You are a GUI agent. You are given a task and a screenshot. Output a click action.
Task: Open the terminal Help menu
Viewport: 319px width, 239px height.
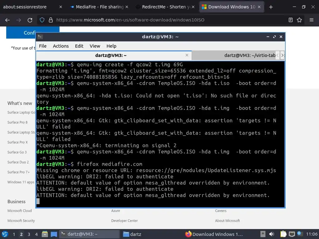point(111,46)
